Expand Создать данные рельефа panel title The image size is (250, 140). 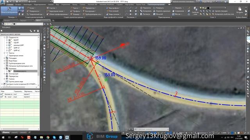tap(35, 17)
